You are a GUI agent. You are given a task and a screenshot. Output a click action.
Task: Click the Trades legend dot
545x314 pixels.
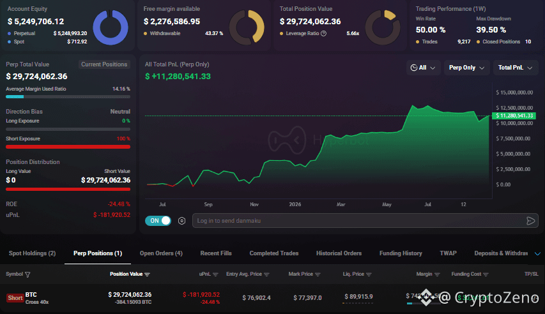pyautogui.click(x=417, y=41)
